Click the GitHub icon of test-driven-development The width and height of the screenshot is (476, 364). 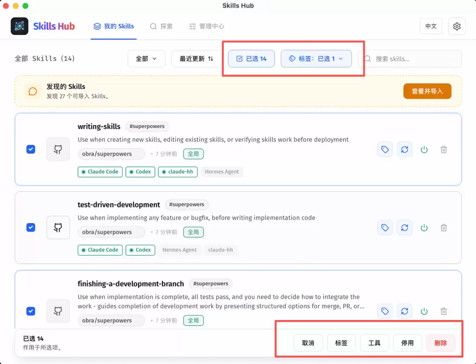tap(58, 227)
